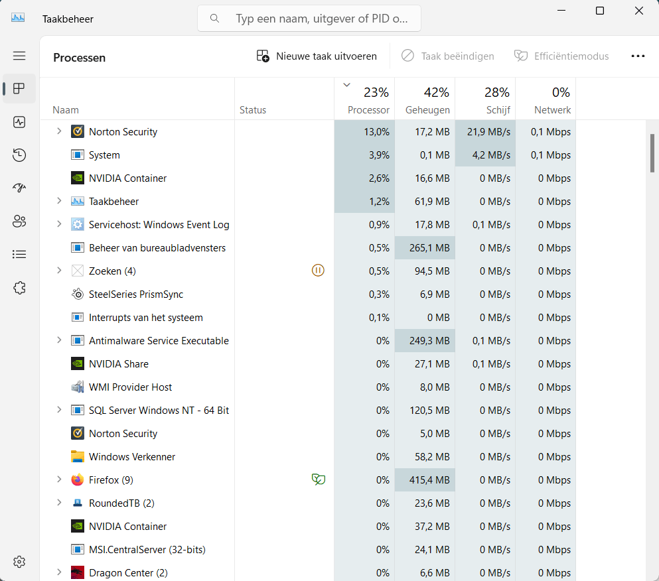Screen dimensions: 659x581
Task: Expand the Dragon Center (2) group
Action: click(59, 572)
